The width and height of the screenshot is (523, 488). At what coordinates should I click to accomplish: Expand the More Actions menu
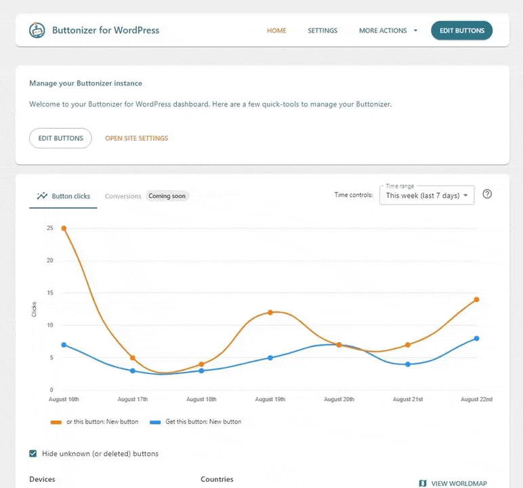click(388, 30)
